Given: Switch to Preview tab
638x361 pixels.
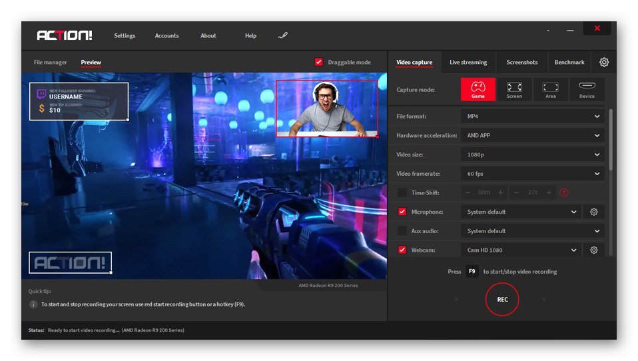Looking at the screenshot, I should point(91,62).
